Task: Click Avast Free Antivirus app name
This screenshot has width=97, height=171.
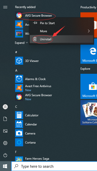Action: [x=38, y=86]
